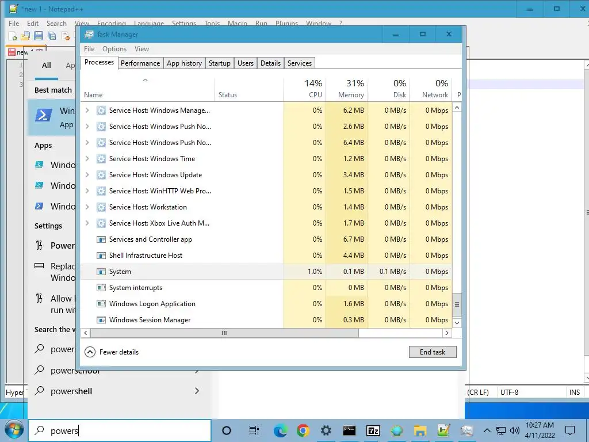Click the Windows Session Manager icon
This screenshot has width=589, height=442.
[101, 320]
